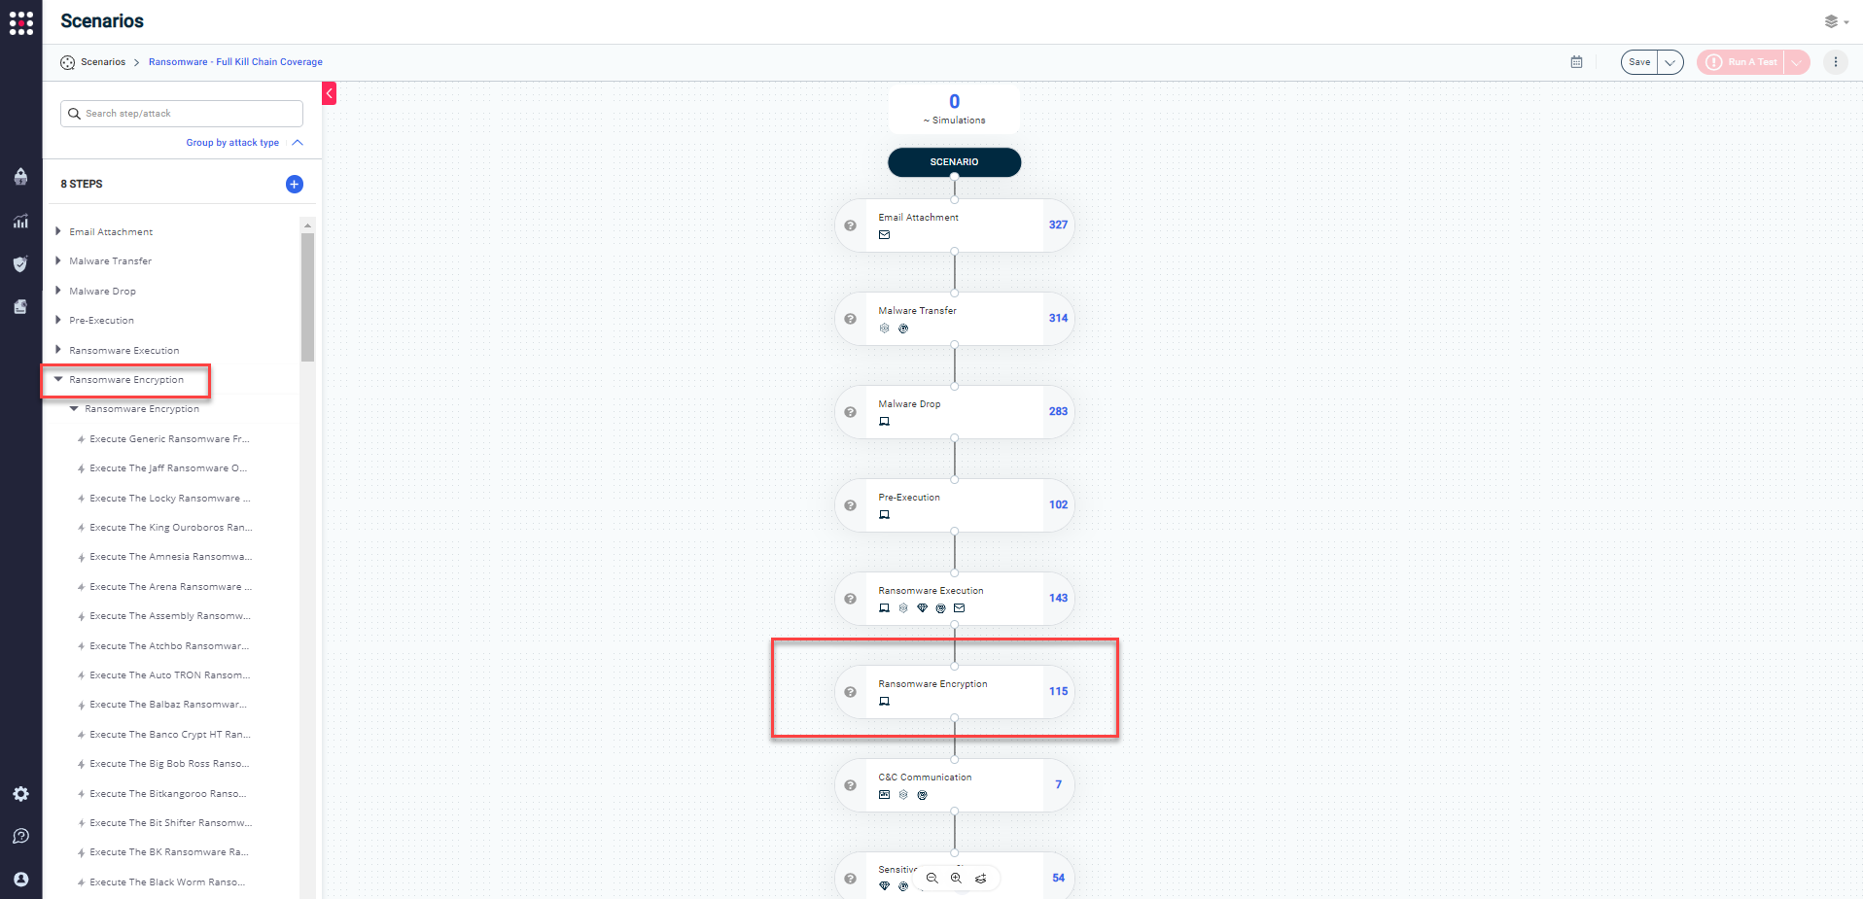Click the zoom in magnifier icon
Image resolution: width=1863 pixels, height=899 pixels.
coord(956,879)
